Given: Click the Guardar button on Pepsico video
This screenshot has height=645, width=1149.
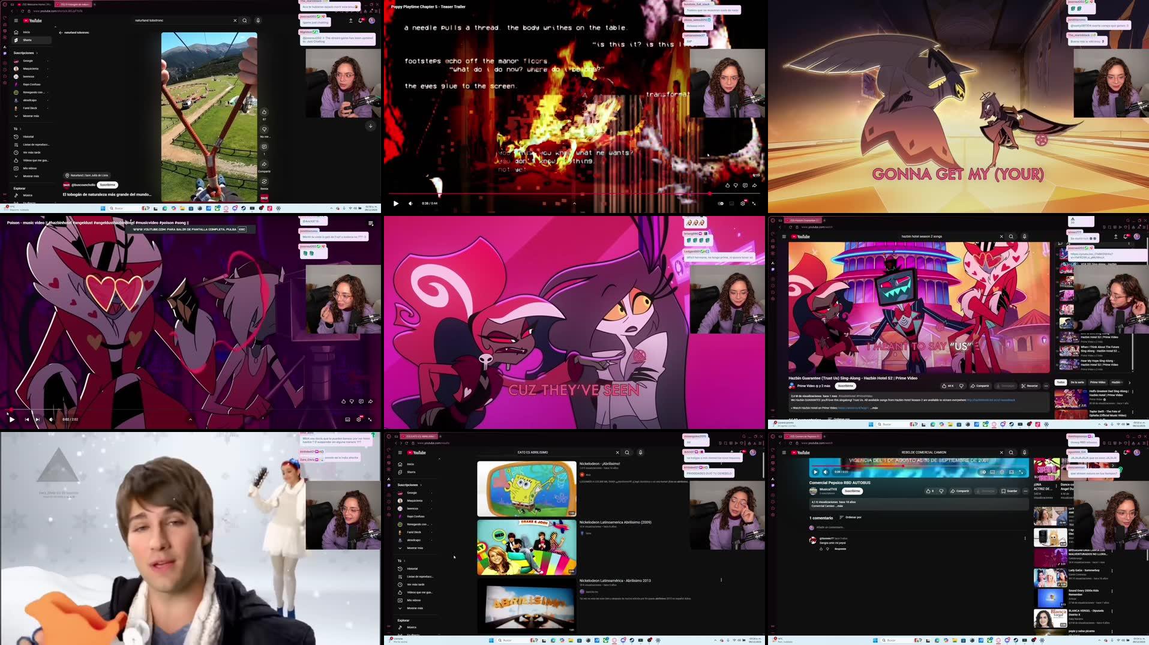Looking at the screenshot, I should pyautogui.click(x=1009, y=491).
